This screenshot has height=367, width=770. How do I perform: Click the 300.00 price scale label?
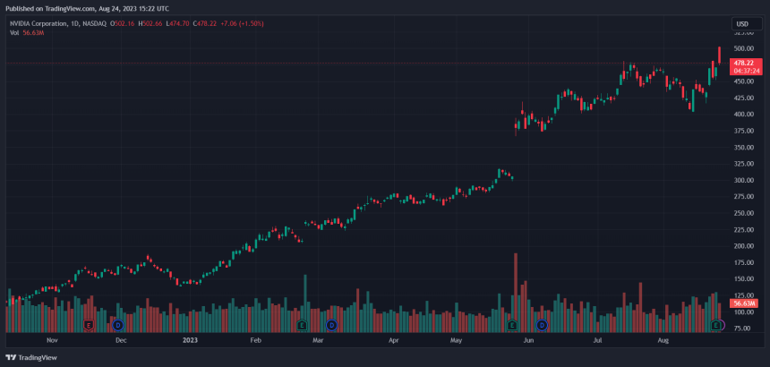coord(741,180)
